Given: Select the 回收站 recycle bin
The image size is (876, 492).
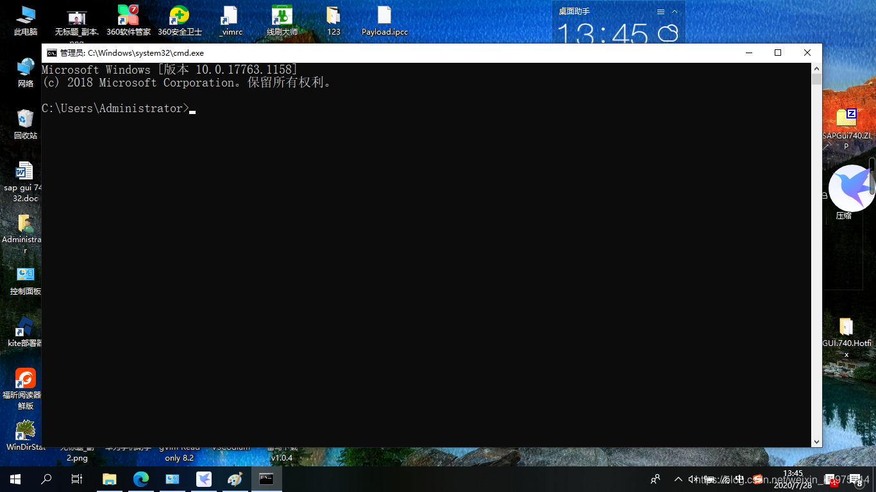Looking at the screenshot, I should point(26,124).
